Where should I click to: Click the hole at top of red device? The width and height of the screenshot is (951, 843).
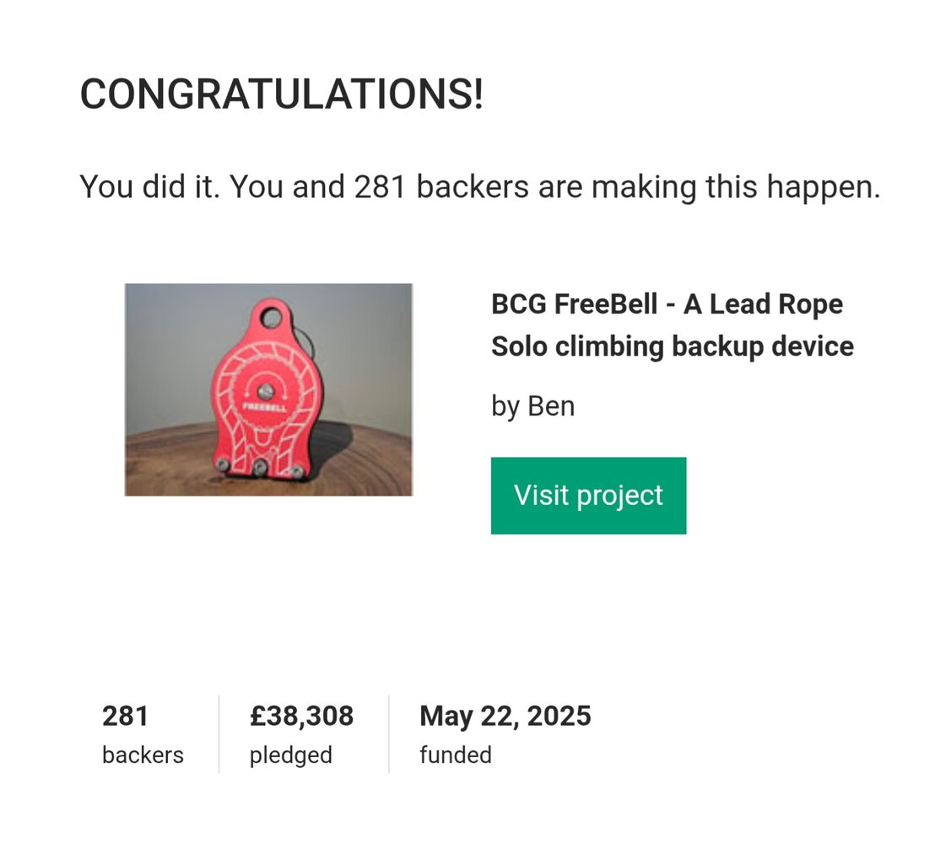click(271, 319)
